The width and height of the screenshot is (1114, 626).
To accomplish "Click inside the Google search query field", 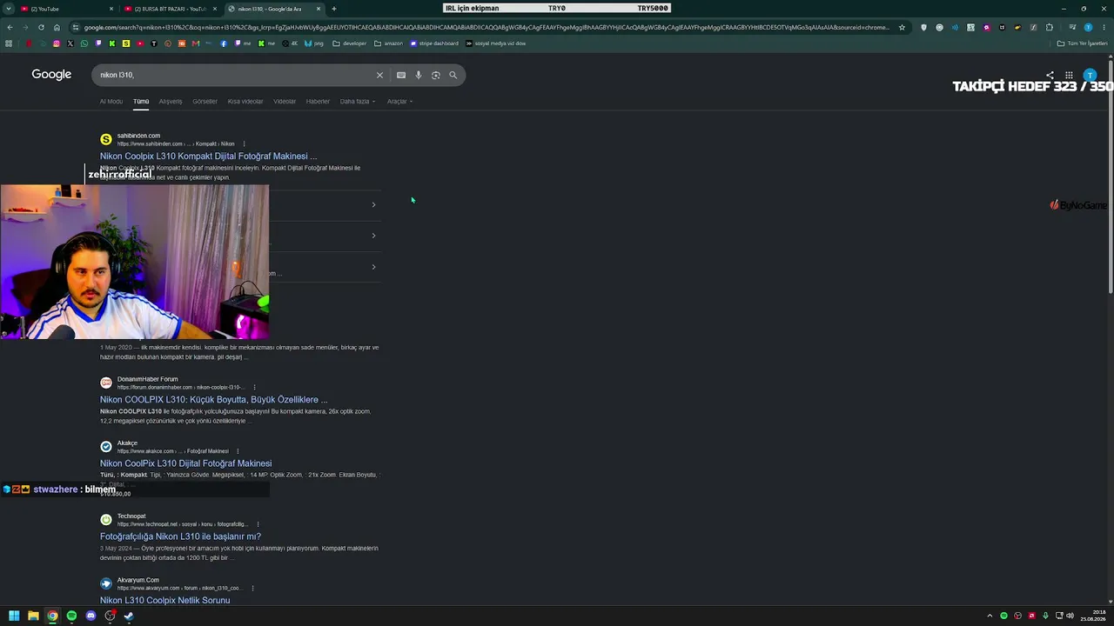I will point(235,75).
